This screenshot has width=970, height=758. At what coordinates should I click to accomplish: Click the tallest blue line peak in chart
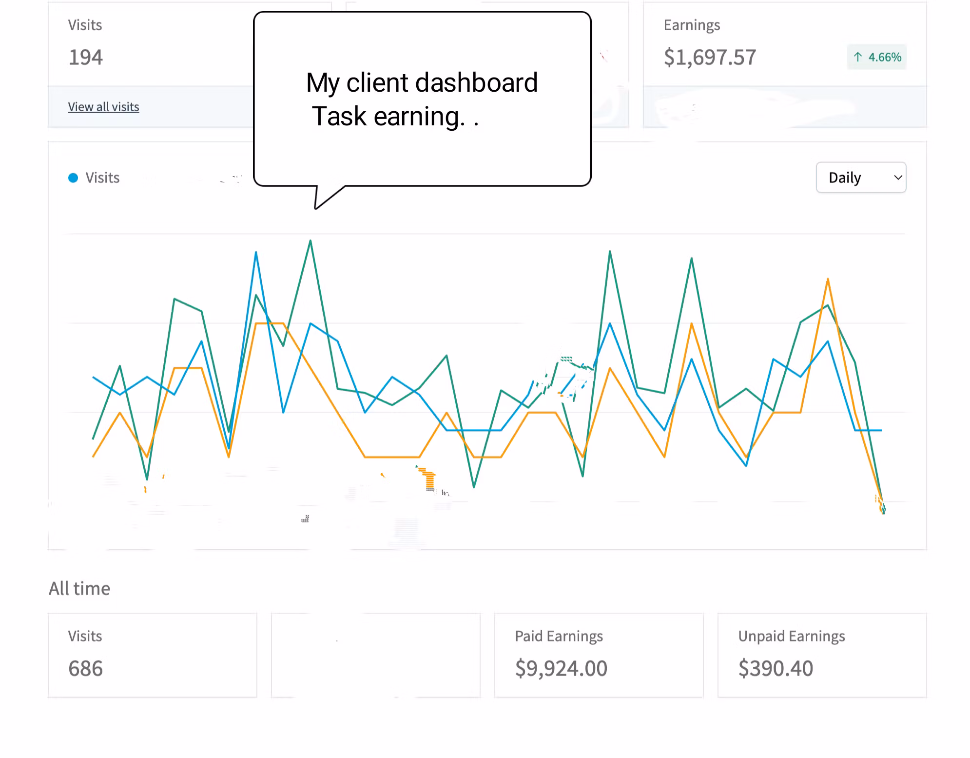pyautogui.click(x=256, y=253)
